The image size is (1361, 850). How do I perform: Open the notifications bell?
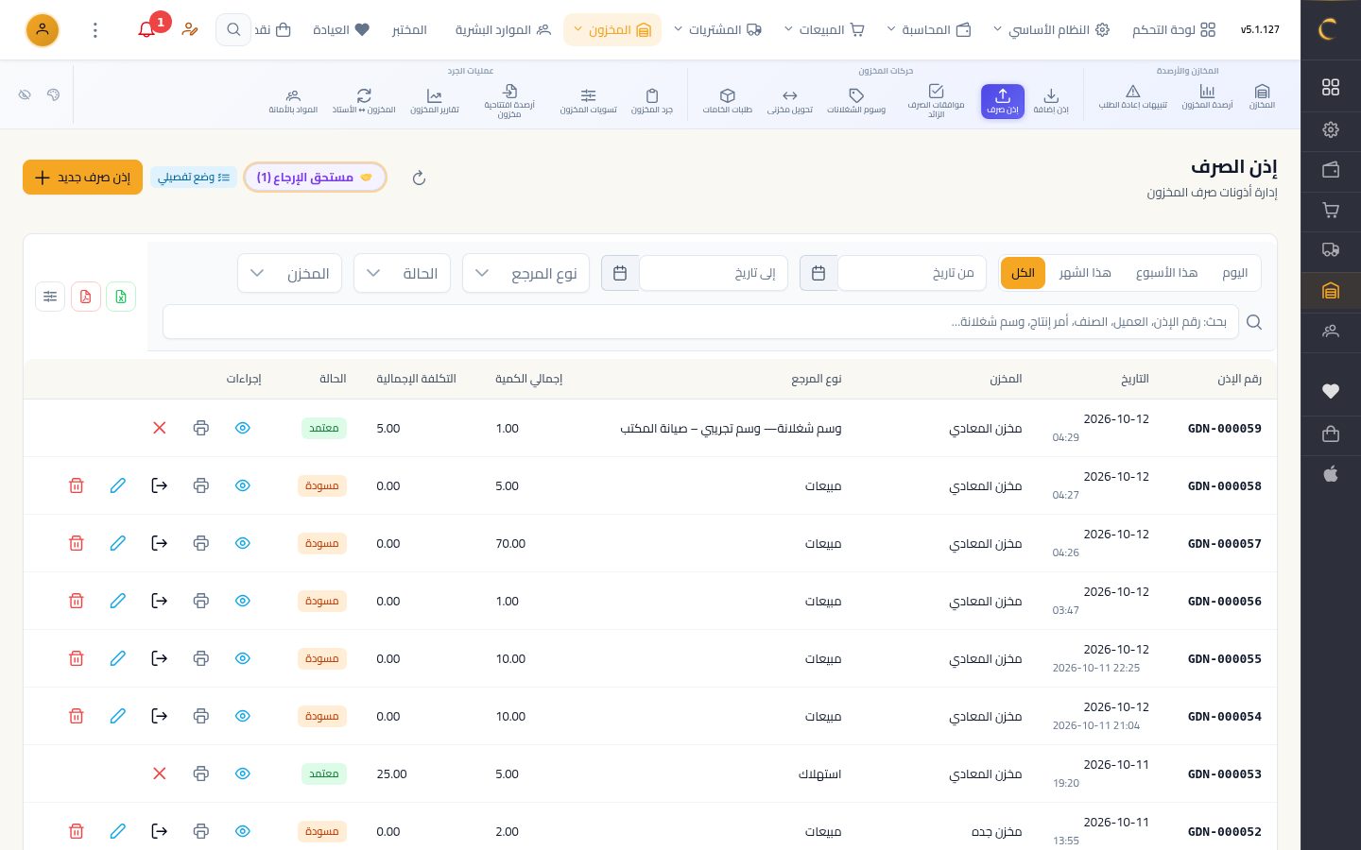(x=146, y=30)
